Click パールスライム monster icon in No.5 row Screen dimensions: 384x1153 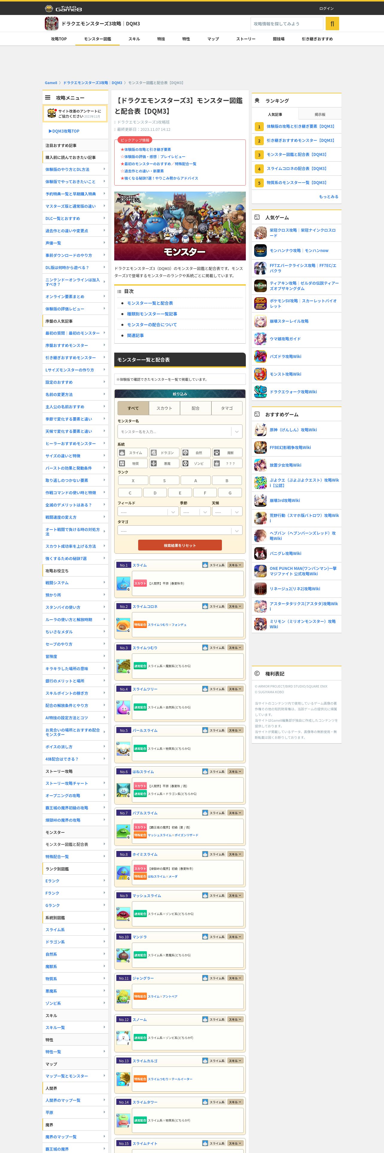point(124,749)
